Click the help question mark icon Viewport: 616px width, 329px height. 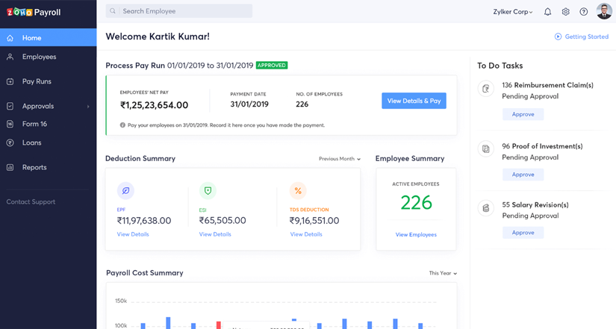point(584,12)
